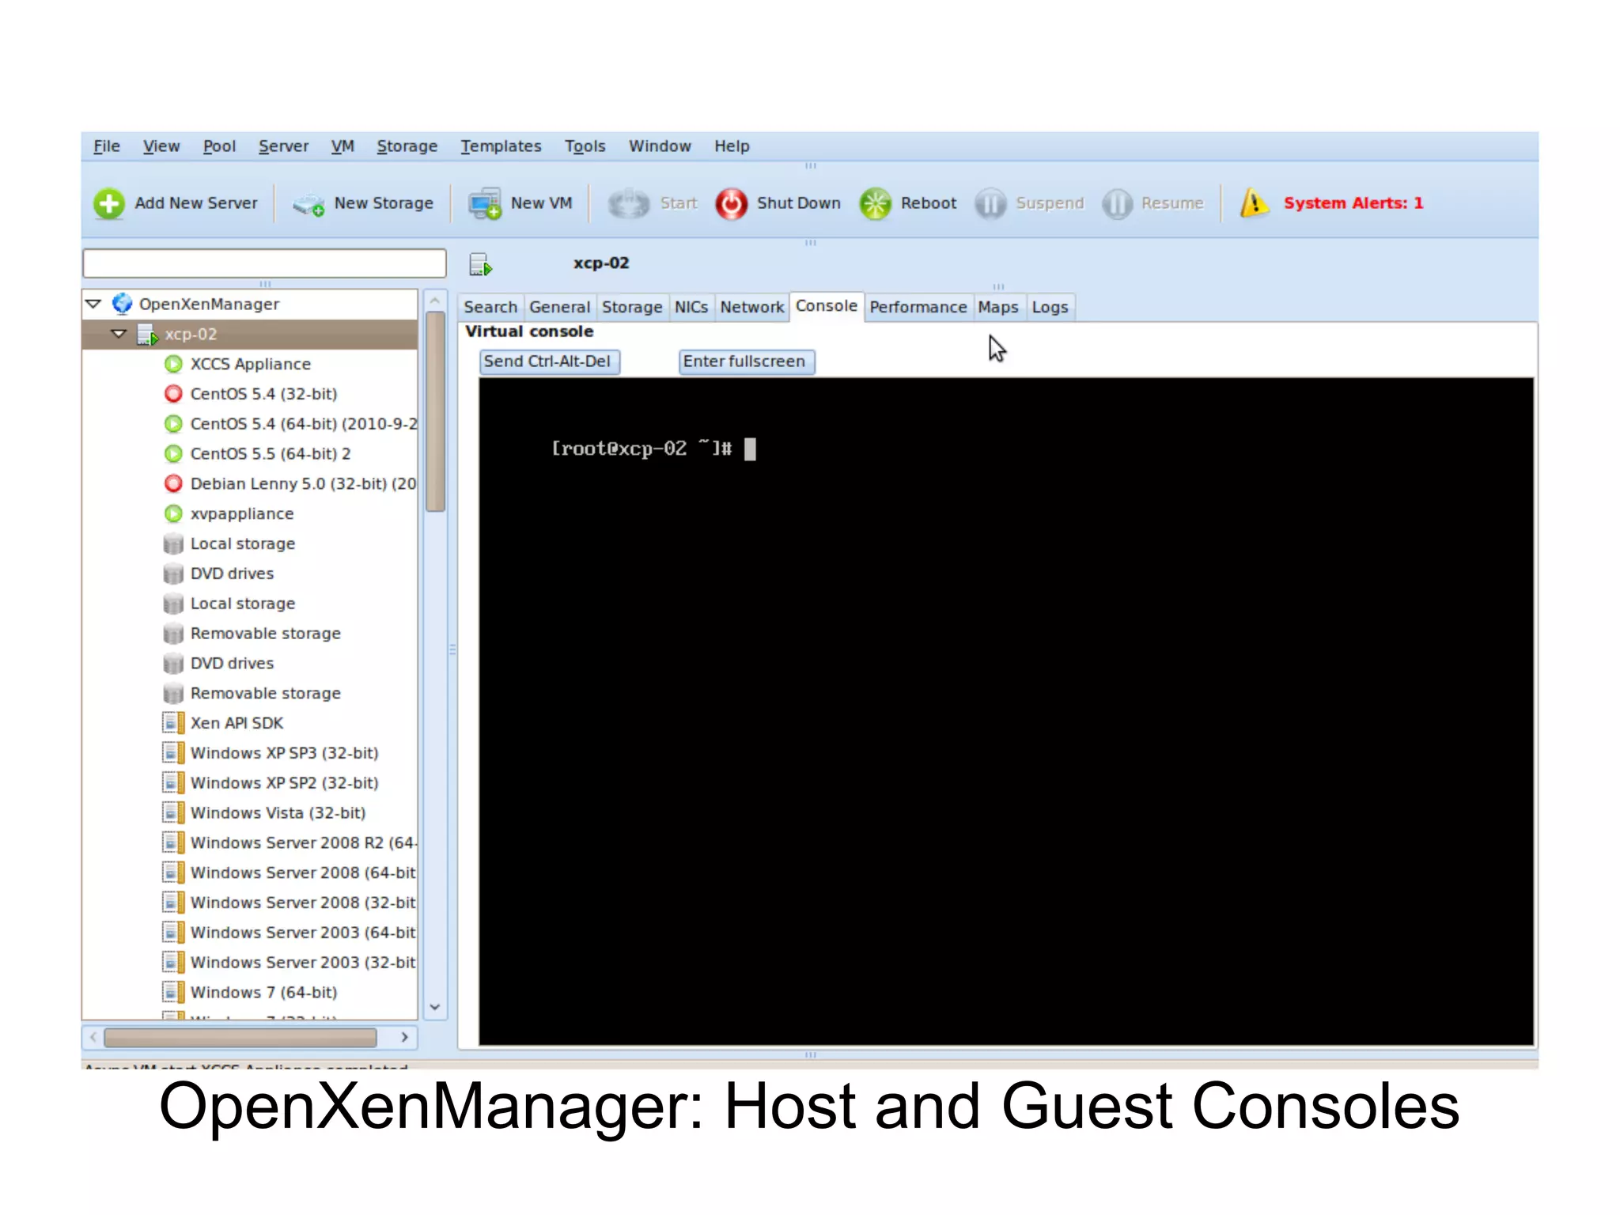
Task: Click green icon of CentOS 5.4 (64-bit)
Action: pyautogui.click(x=173, y=424)
